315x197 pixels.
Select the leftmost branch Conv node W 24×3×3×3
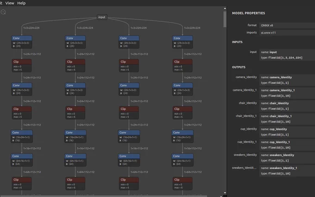22,42
